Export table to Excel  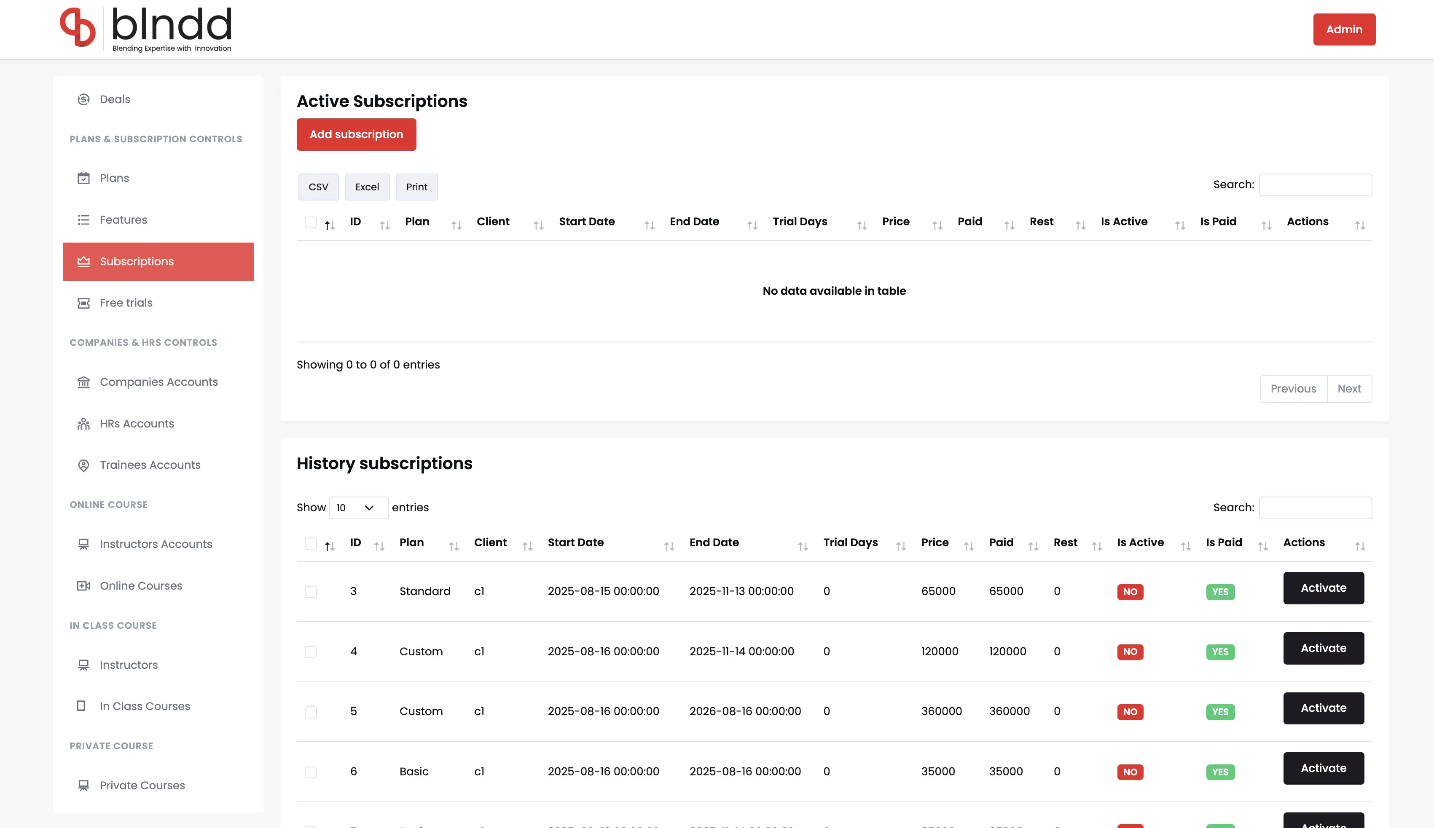367,187
